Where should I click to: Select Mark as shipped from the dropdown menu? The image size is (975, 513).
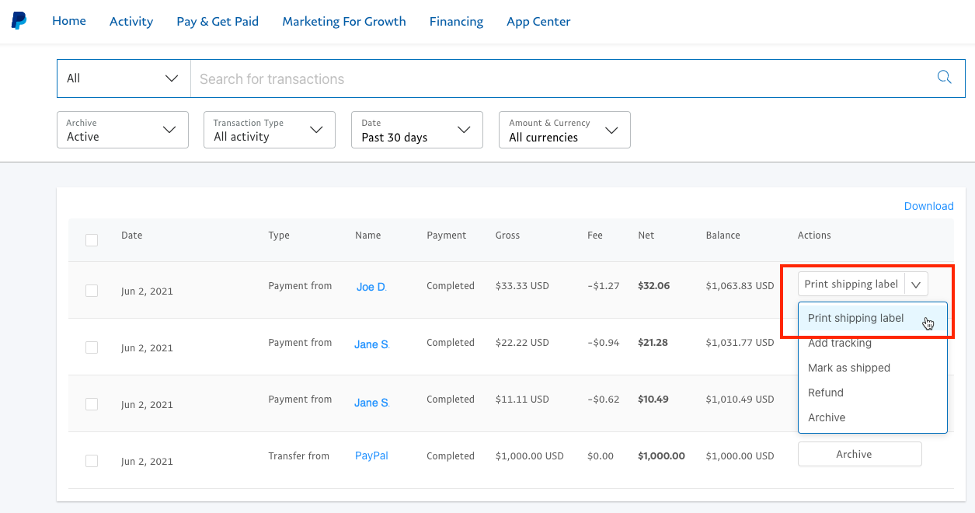click(848, 368)
